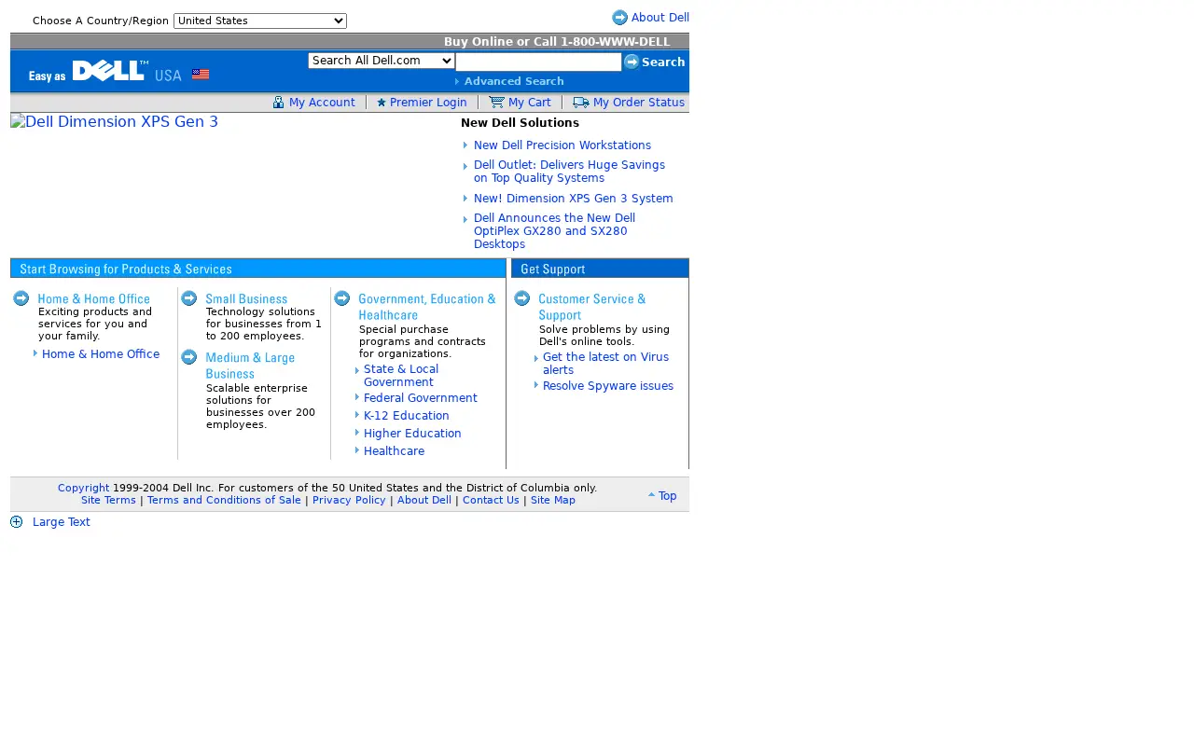Screen dimensions: 1194x746
Task: Open Site Map footer link
Action: click(553, 501)
